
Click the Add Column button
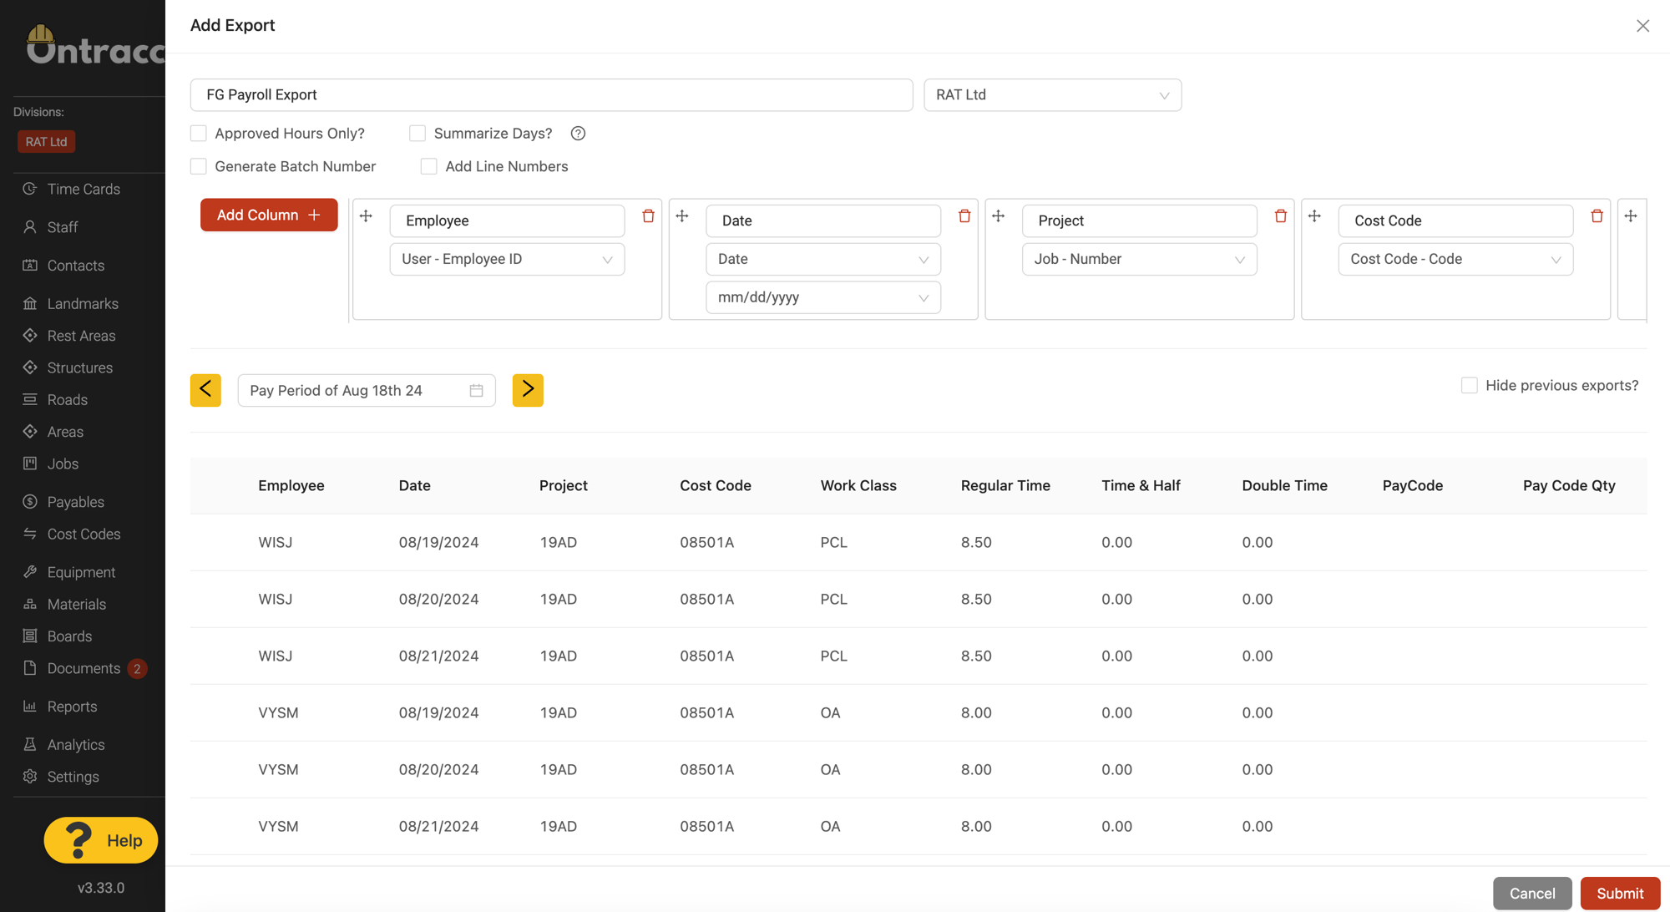coord(269,215)
